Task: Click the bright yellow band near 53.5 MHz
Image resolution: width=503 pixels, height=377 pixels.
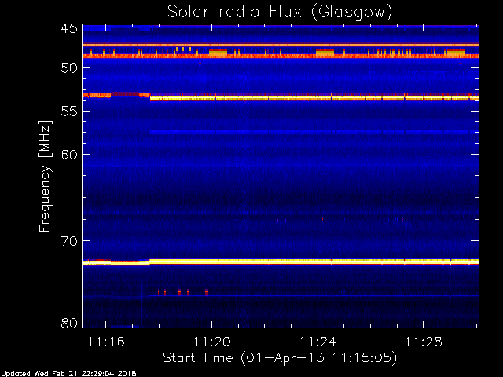Action: [314, 97]
